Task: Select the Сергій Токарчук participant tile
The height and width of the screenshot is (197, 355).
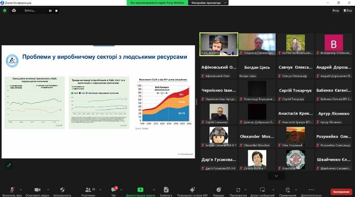Action: click(295, 90)
